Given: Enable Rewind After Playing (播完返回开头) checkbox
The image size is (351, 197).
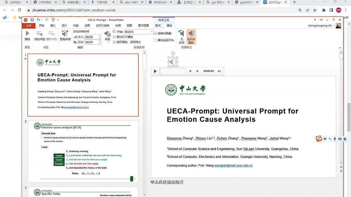Looking at the screenshot, I should point(155,40).
